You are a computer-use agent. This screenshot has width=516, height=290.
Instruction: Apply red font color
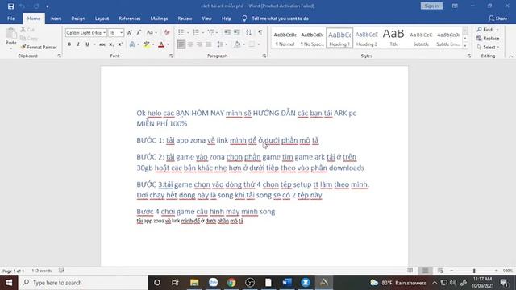click(161, 44)
